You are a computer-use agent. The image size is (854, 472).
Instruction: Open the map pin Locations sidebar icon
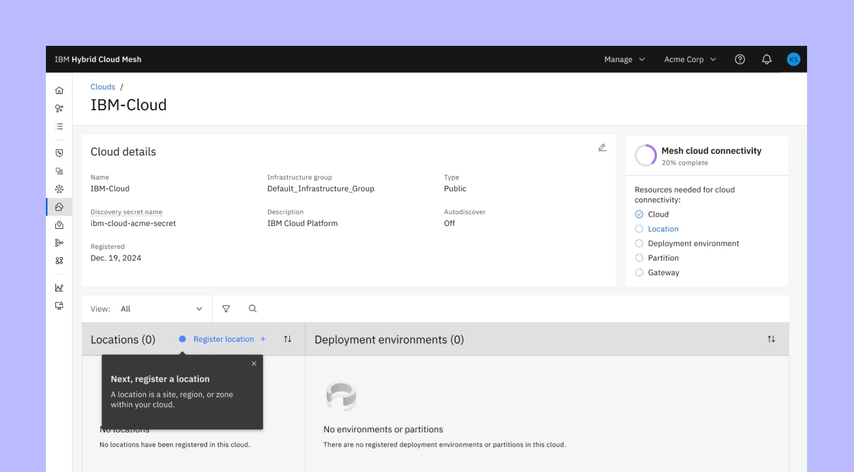59,225
